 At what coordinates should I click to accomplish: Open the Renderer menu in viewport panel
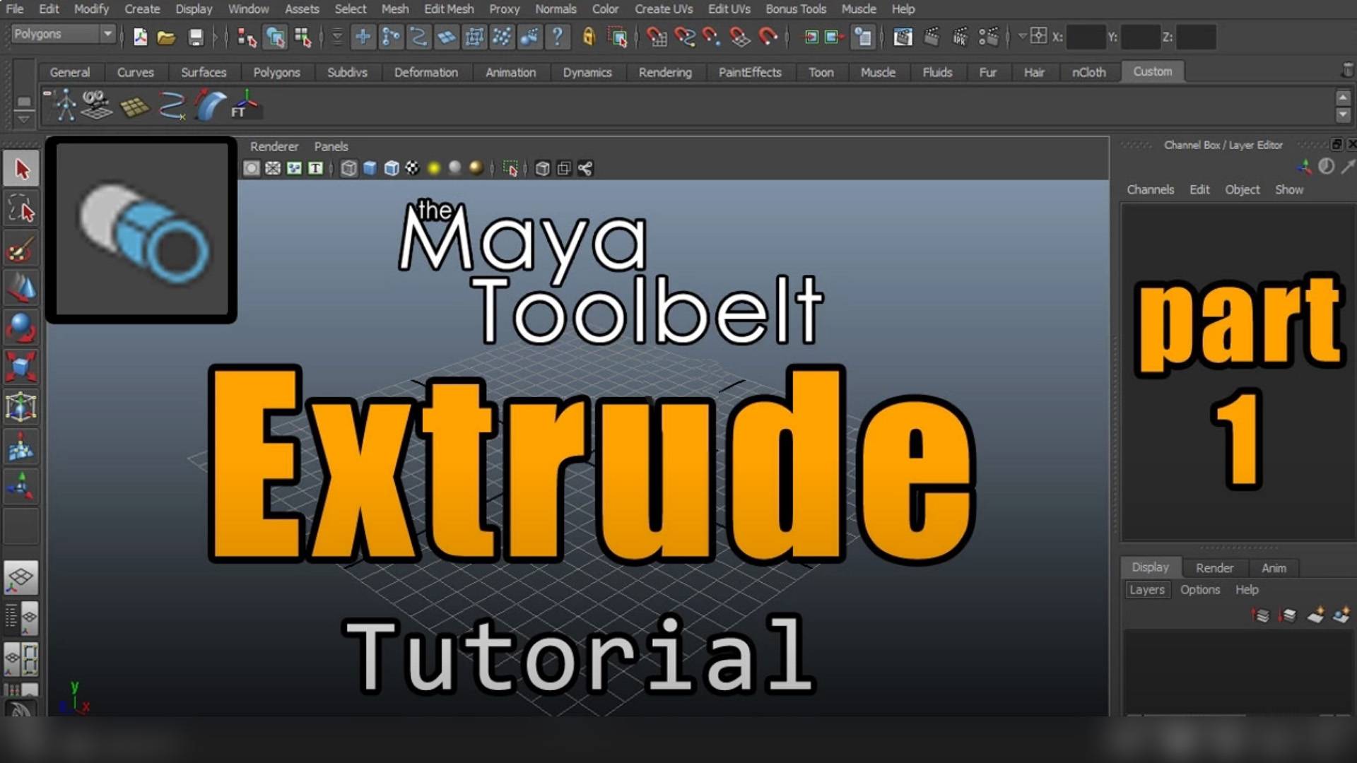(x=274, y=146)
